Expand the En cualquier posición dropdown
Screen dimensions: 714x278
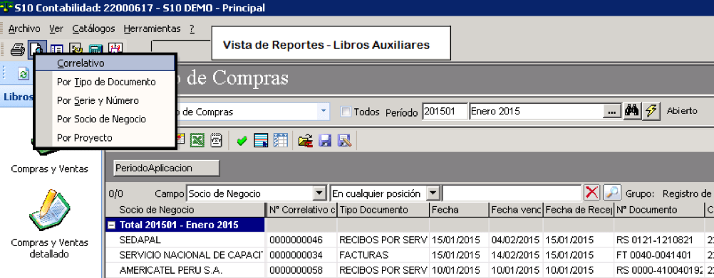coord(434,193)
